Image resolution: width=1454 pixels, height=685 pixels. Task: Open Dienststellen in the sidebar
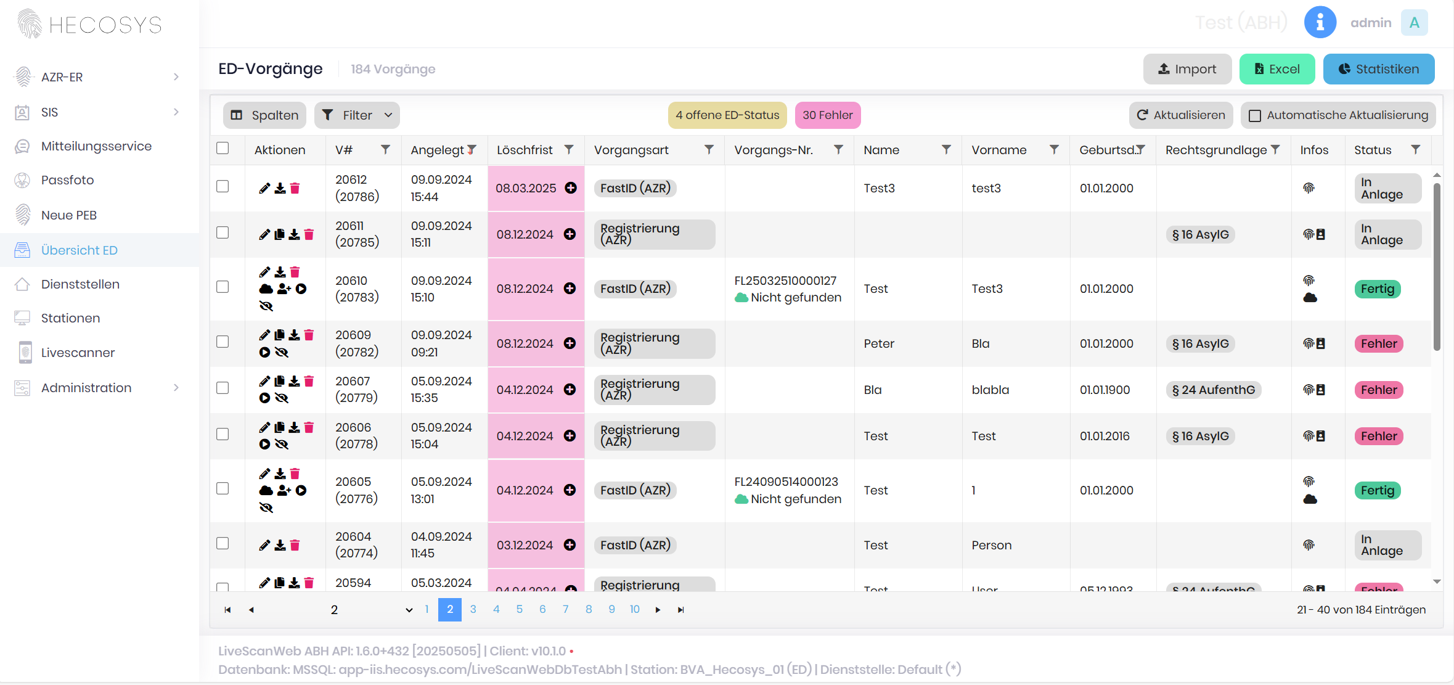[x=80, y=284]
